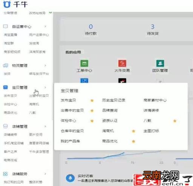Open 手机淘宝店铺 in sidebar
Image resolution: width=193 pixels, height=186 pixels.
coord(14,143)
